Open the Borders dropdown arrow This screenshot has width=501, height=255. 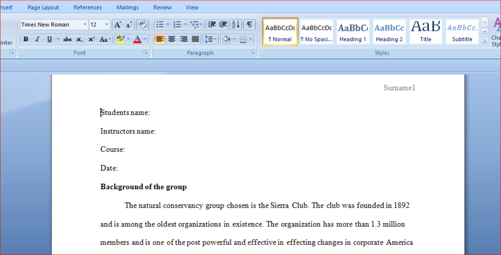pyautogui.click(x=251, y=39)
